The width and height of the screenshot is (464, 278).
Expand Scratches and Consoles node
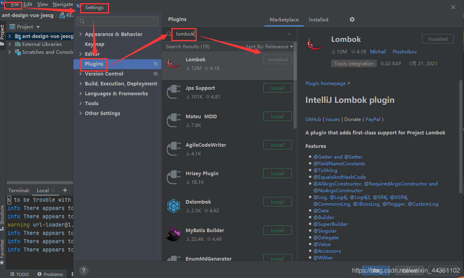[10, 52]
